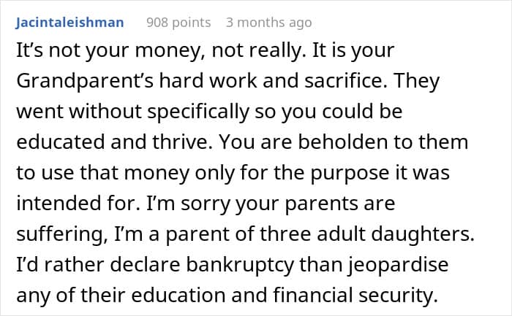Click the word 'bankruptcy' in the comment

click(240, 265)
